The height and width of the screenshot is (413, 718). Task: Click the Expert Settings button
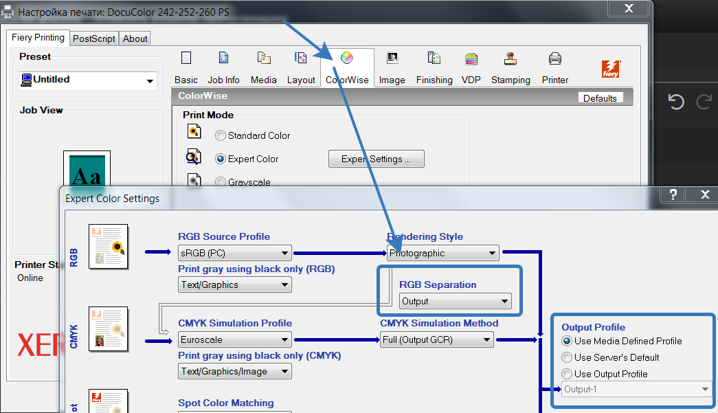[377, 159]
